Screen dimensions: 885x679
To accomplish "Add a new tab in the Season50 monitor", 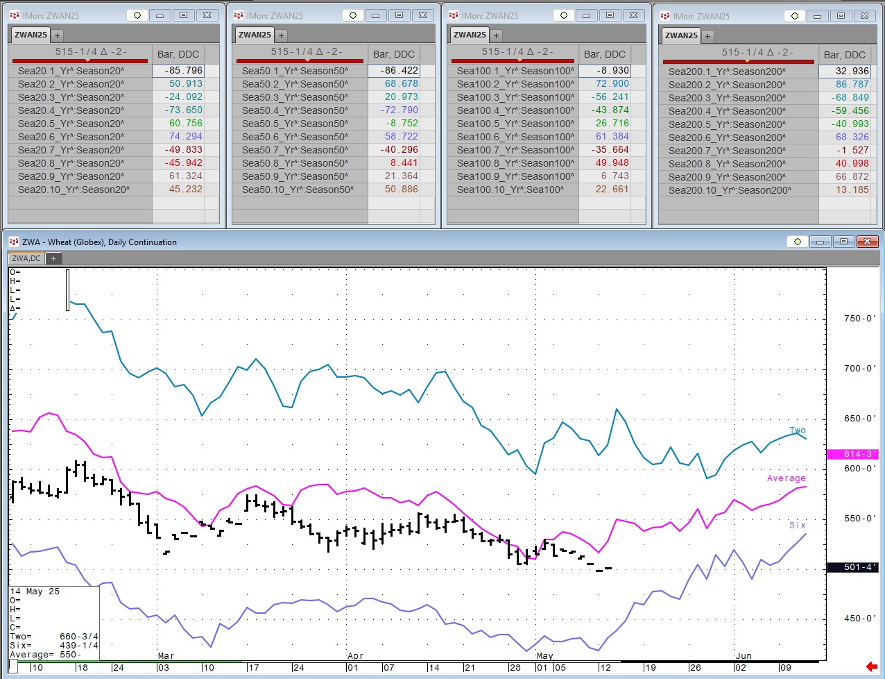I will coord(281,35).
